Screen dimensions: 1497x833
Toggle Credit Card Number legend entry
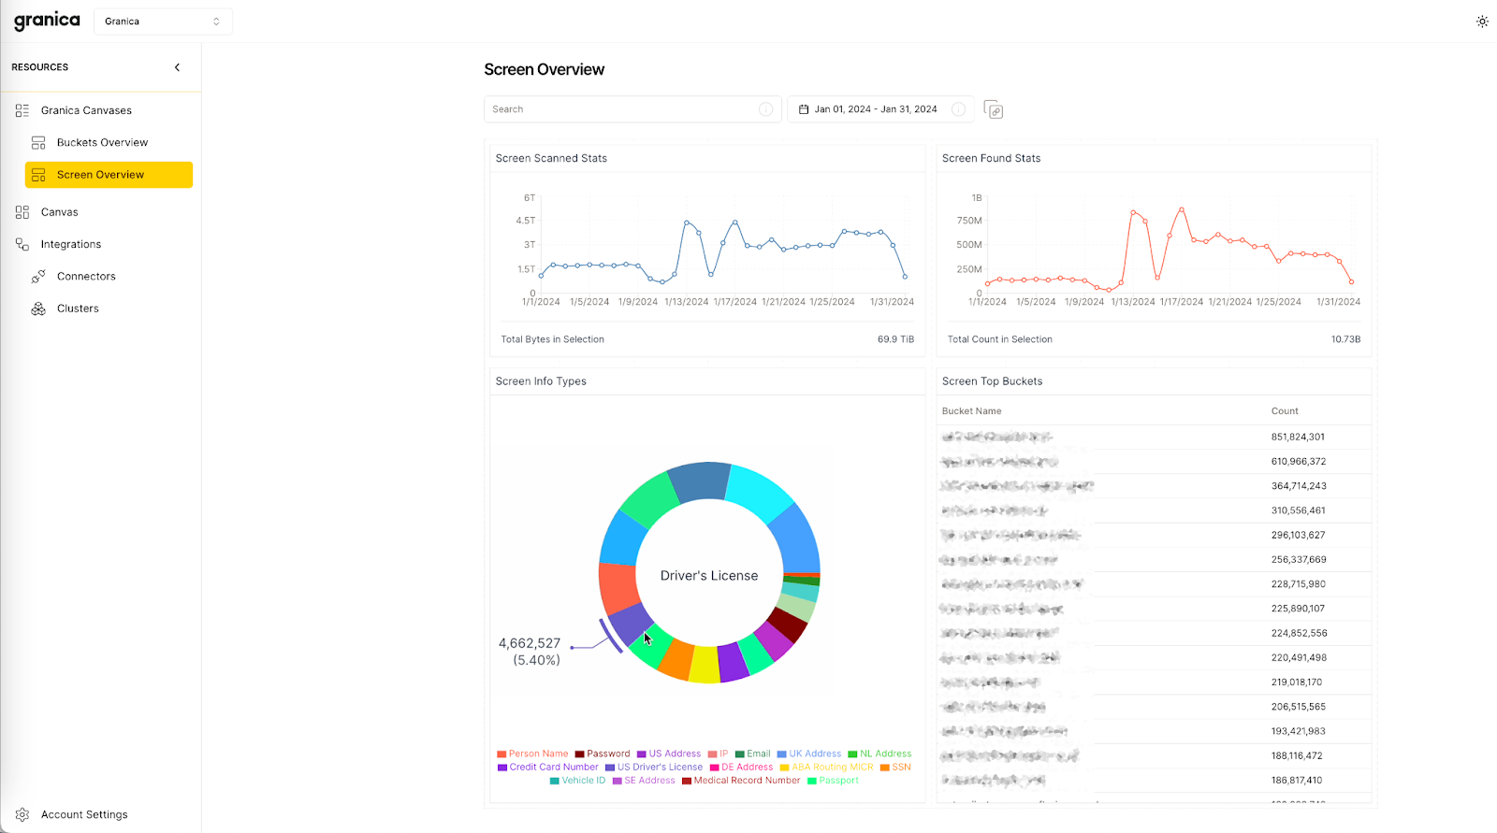[548, 768]
